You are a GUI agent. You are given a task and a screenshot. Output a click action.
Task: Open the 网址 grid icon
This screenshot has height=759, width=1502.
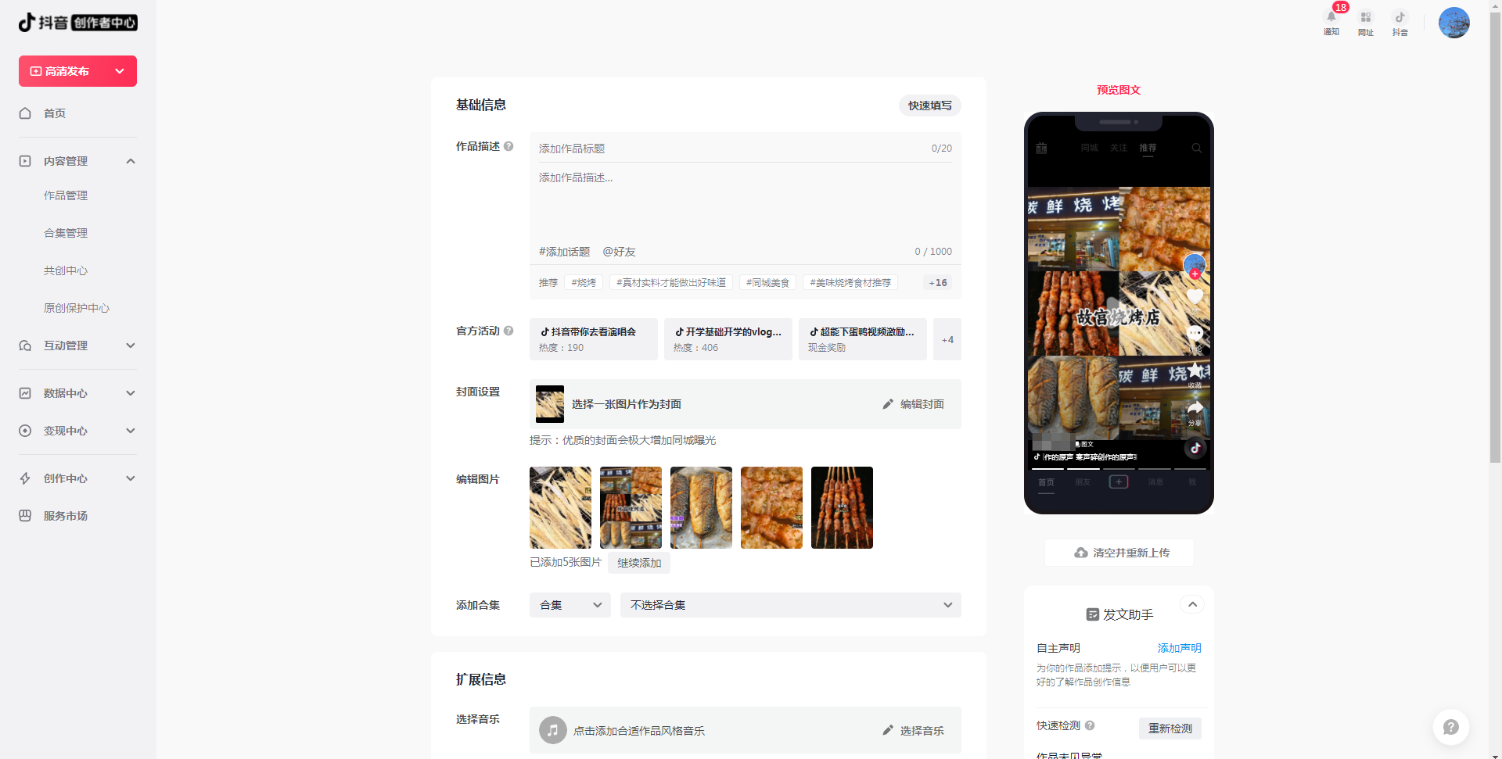1366,17
